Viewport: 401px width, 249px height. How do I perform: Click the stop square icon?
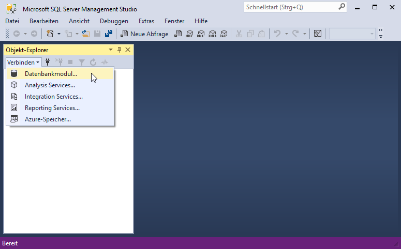coord(70,62)
